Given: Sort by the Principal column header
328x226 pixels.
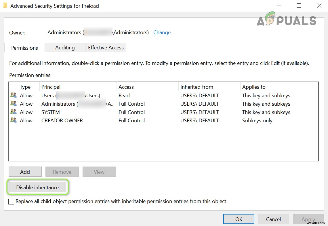Looking at the screenshot, I should click(78, 87).
